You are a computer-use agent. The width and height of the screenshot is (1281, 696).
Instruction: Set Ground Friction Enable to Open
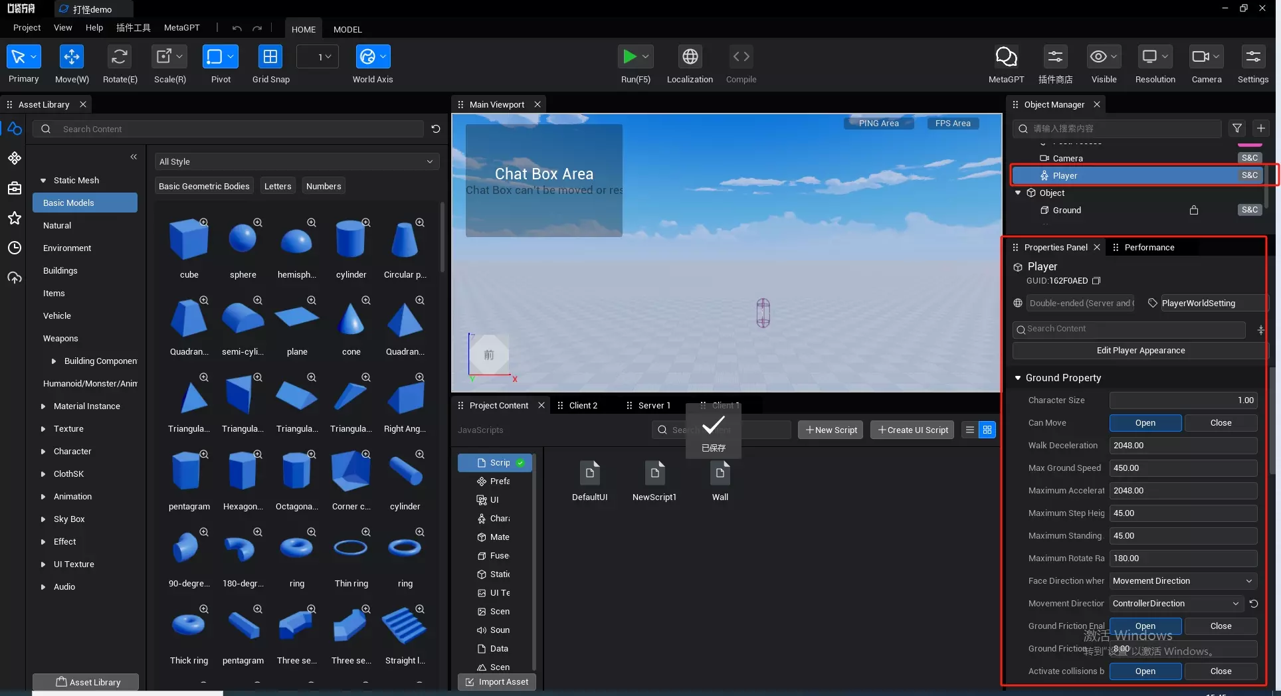pos(1145,626)
